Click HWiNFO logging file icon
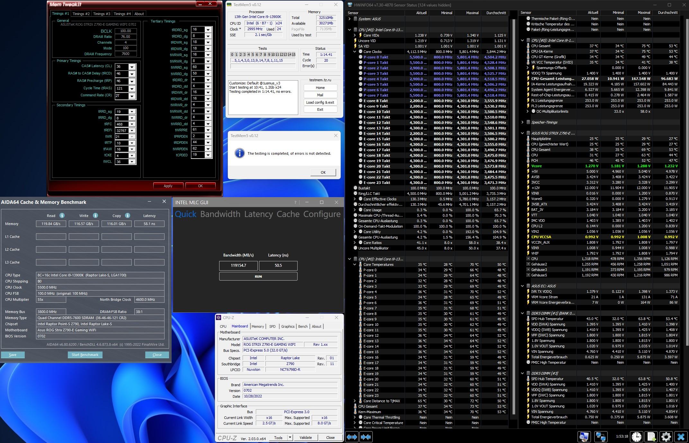Viewport: 689px width, 443px height. 651,437
